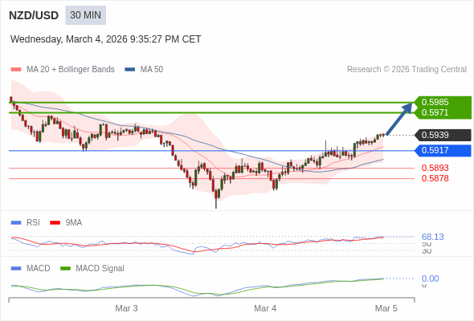Click the RSI blue legend swatch
Image resolution: width=474 pixels, height=321 pixels.
tap(16, 223)
